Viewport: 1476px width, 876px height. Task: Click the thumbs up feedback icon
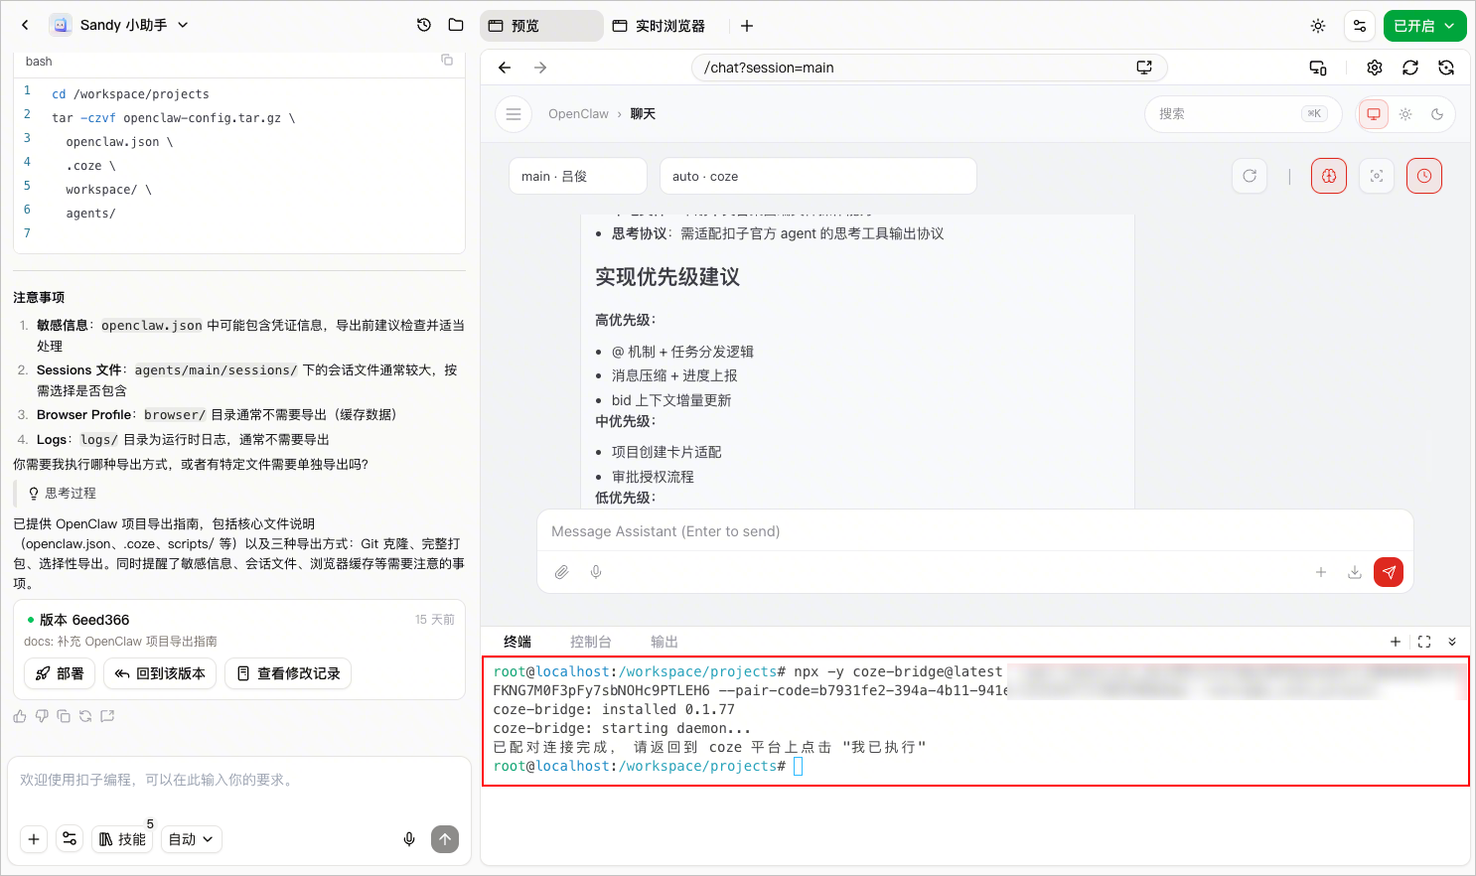coord(20,716)
